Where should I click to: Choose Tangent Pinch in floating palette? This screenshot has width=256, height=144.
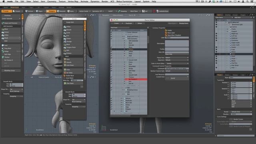[x=73, y=47]
